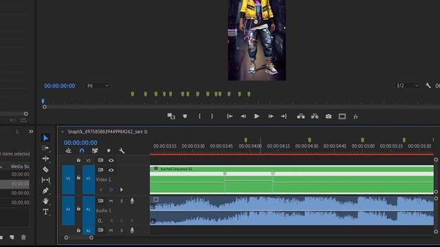Toggle A2 track lock
This screenshot has width=440, height=247.
click(x=78, y=231)
